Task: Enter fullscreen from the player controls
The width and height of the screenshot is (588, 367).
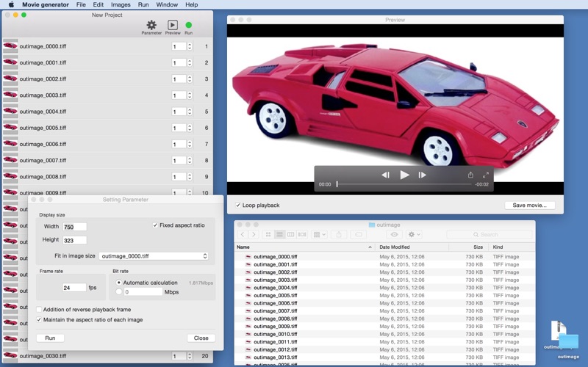Action: point(486,175)
